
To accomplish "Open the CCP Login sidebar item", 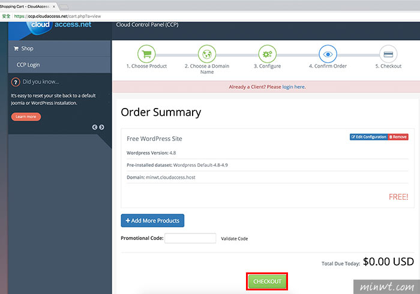I will click(59, 65).
